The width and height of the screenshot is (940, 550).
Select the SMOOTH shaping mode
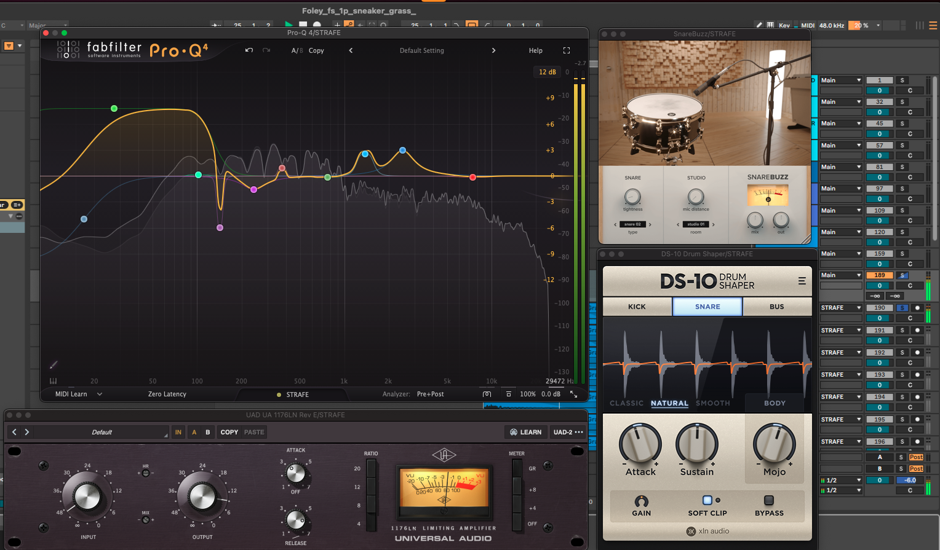(713, 403)
